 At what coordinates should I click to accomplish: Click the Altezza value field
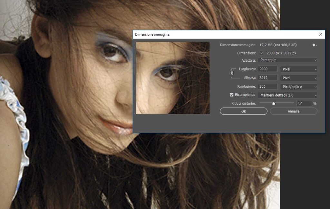pos(267,78)
